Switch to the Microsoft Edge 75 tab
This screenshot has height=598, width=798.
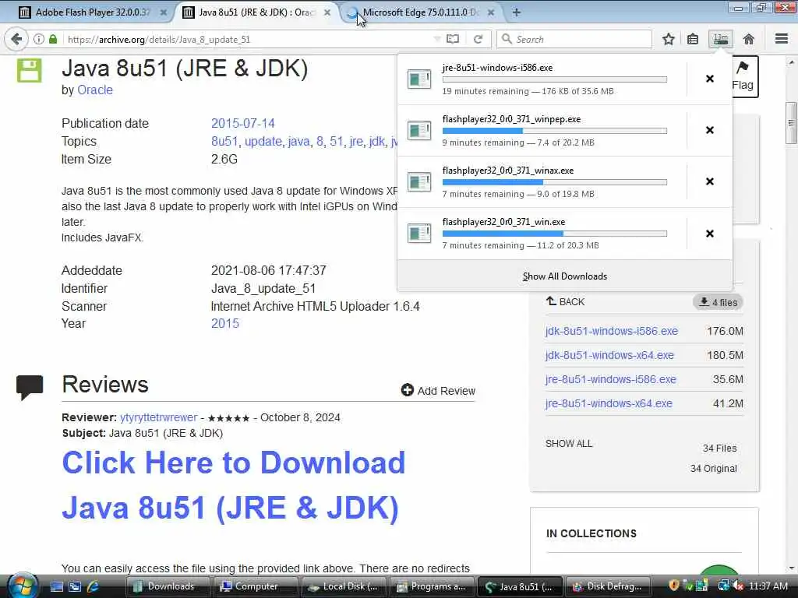coord(418,12)
